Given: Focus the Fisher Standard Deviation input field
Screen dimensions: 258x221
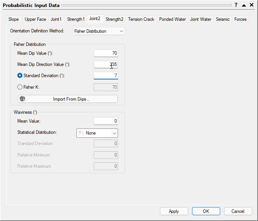Looking at the screenshot, I should (x=106, y=76).
